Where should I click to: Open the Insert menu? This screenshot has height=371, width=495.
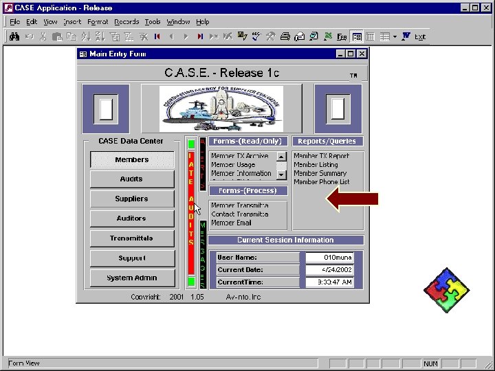(x=72, y=22)
